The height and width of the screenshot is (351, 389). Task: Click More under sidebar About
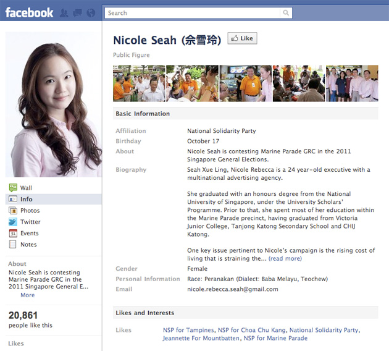pyautogui.click(x=28, y=295)
